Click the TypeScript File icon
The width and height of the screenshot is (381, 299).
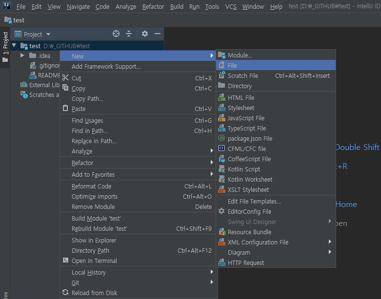221,128
